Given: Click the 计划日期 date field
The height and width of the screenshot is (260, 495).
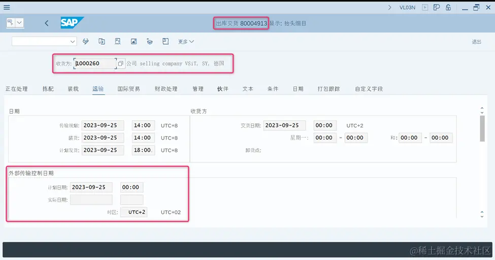Looking at the screenshot, I should [x=91, y=187].
